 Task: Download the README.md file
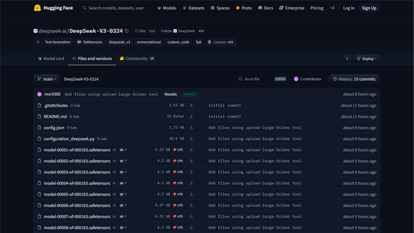coord(191,116)
